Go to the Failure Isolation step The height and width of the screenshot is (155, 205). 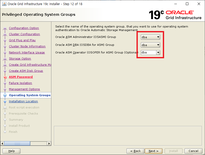pyautogui.click(x=20, y=83)
